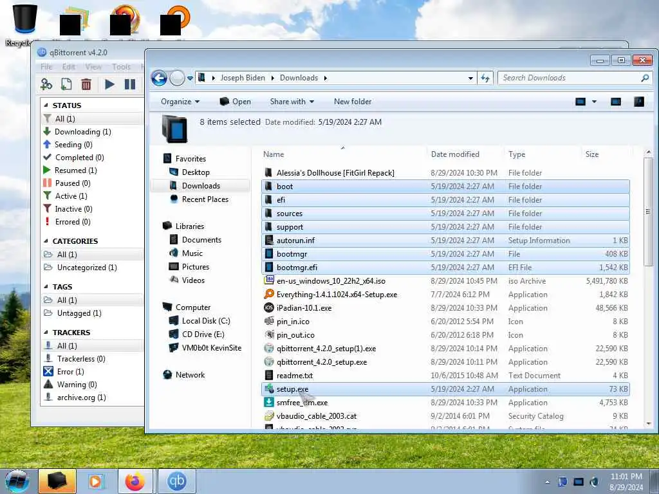Open qBittorrent Edit menu
This screenshot has width=659, height=494.
tap(68, 67)
